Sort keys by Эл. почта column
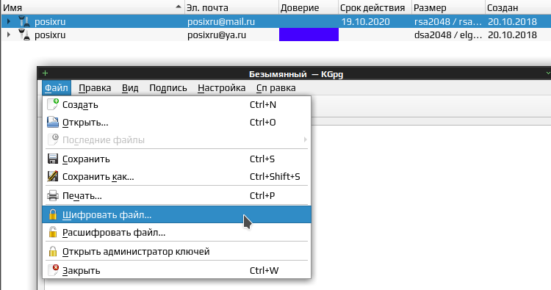 coord(231,8)
